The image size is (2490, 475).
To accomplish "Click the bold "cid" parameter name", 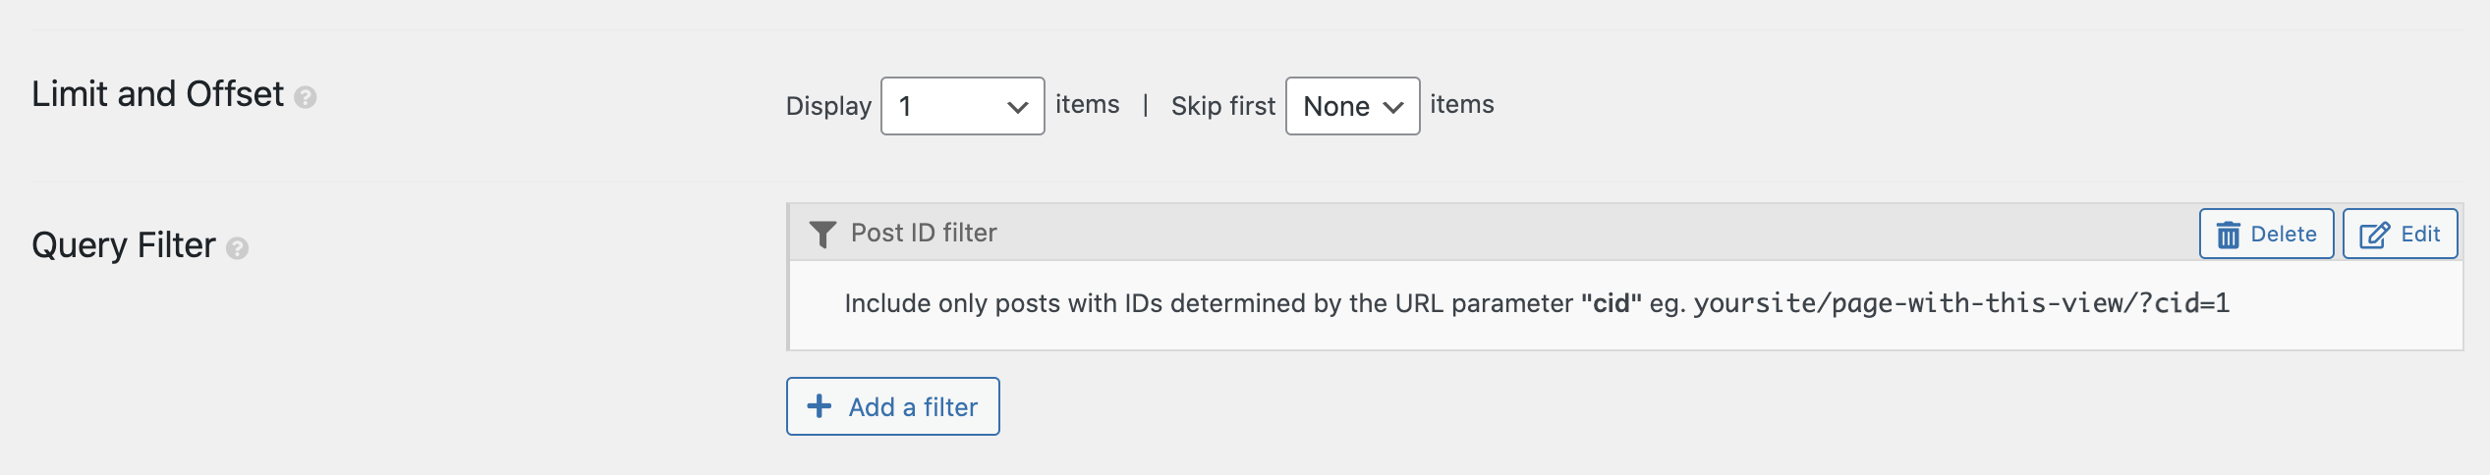I will (1612, 303).
